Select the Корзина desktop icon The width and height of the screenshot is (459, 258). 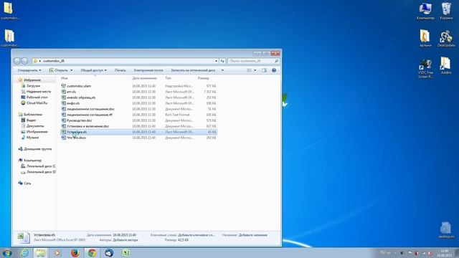pos(446,11)
